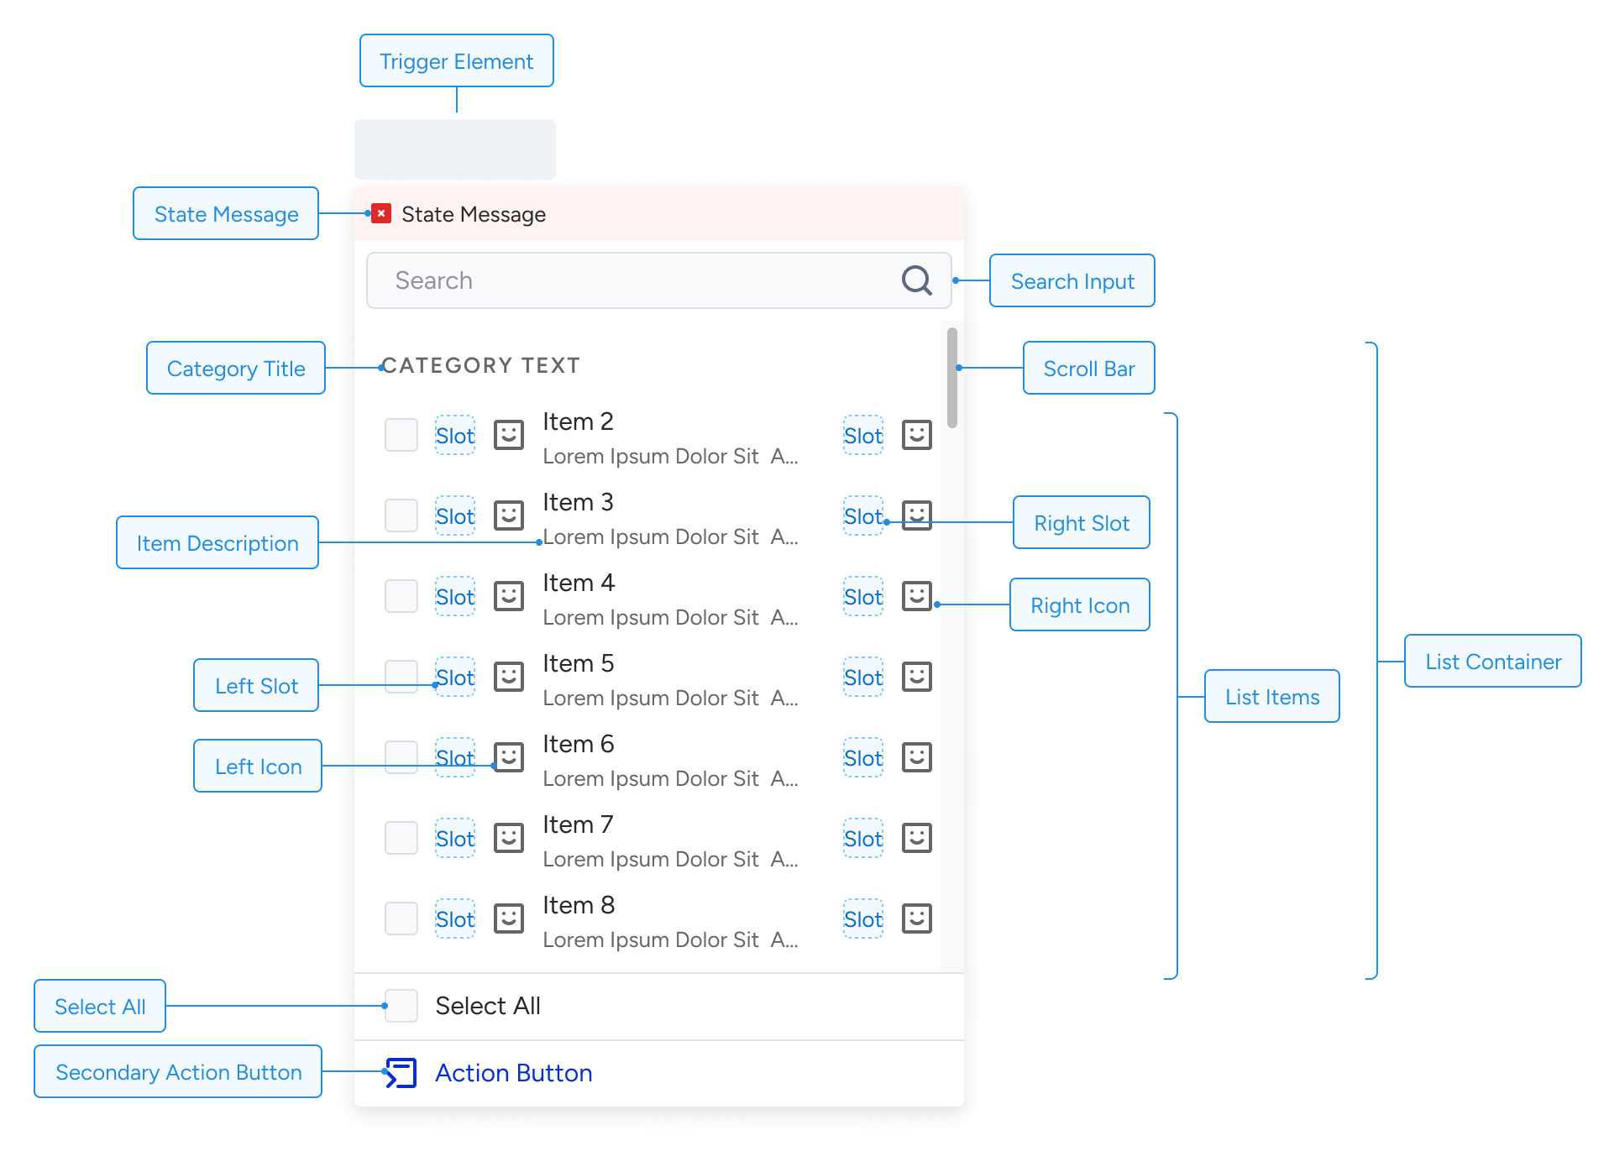This screenshot has width=1609, height=1167.
Task: Check the checkbox for Item 2
Action: click(x=401, y=434)
